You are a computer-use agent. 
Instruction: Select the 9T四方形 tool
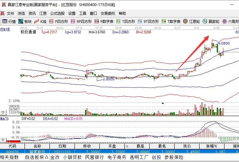pos(149,21)
